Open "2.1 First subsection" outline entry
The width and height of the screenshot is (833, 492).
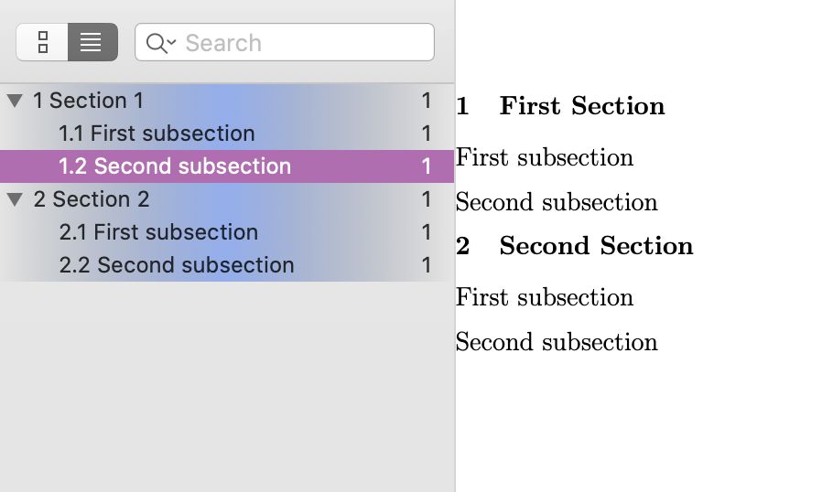click(x=158, y=232)
